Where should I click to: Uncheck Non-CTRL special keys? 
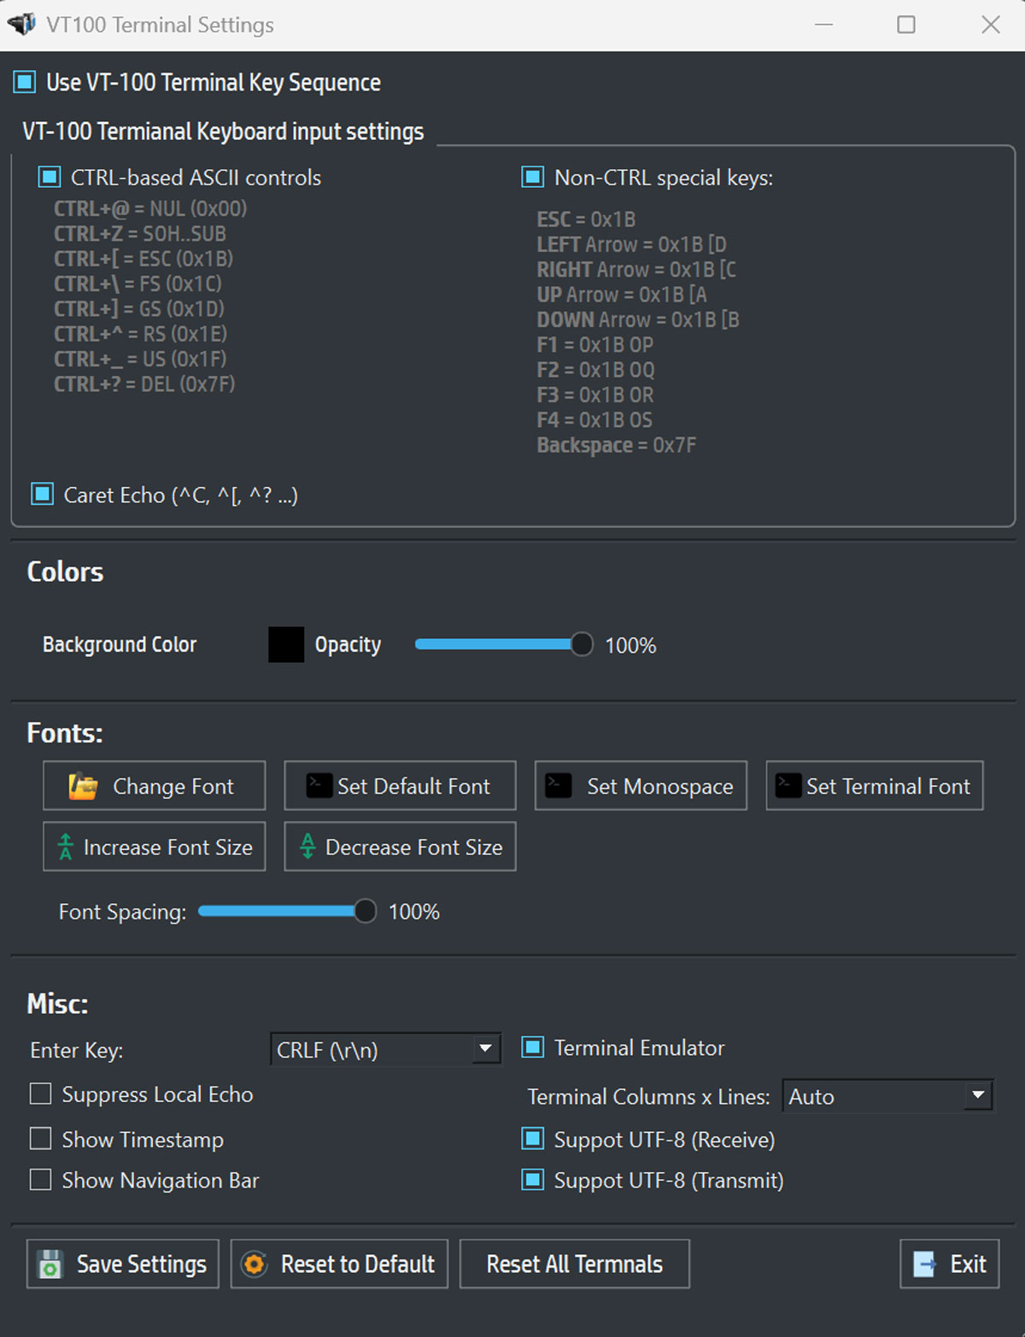(531, 177)
